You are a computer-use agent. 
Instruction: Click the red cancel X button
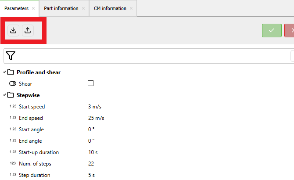pos(290,30)
